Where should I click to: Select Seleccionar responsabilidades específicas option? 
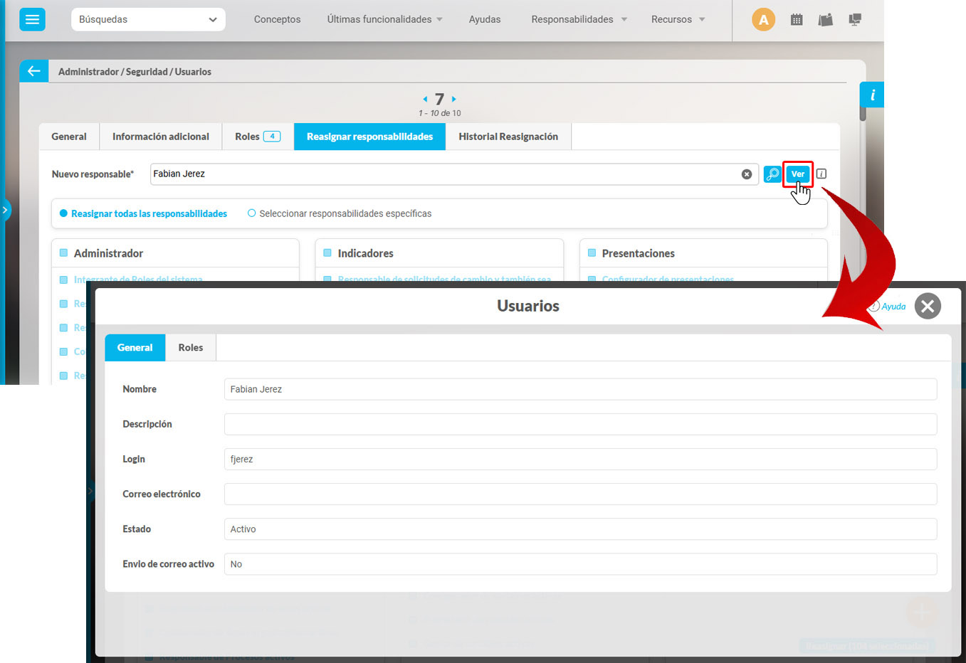coord(251,213)
